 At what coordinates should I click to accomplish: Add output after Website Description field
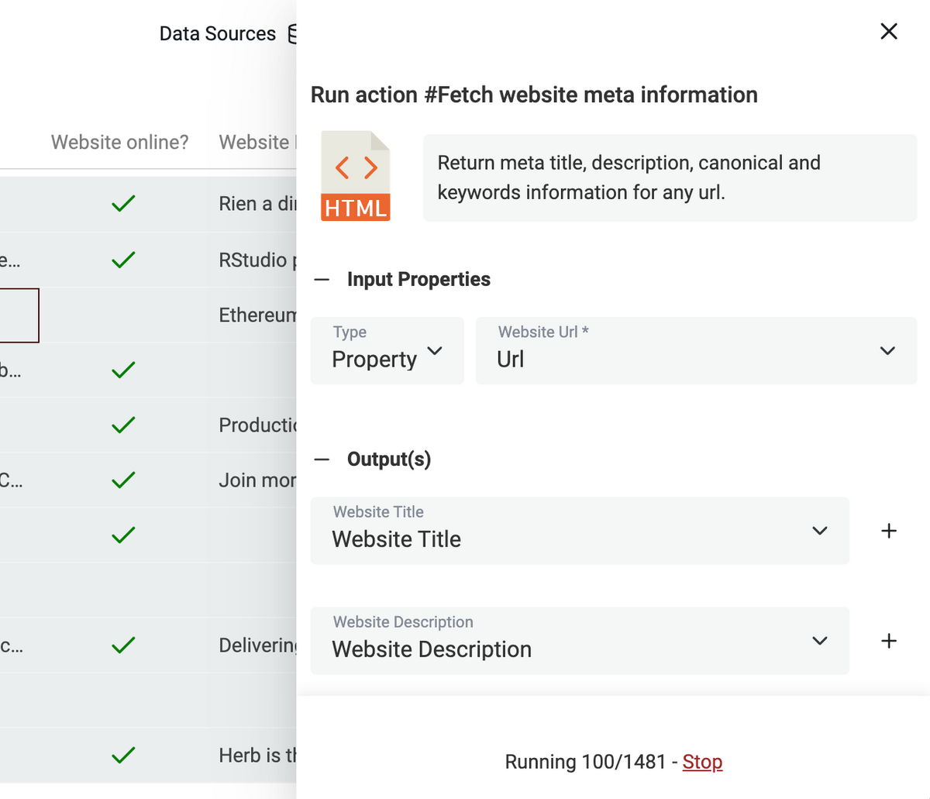(889, 641)
